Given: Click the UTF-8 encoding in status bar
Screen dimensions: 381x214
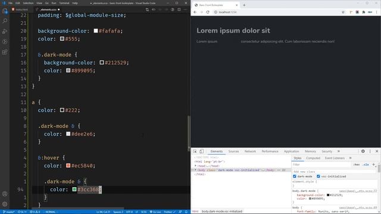Looking at the screenshot, I should click(129, 212).
